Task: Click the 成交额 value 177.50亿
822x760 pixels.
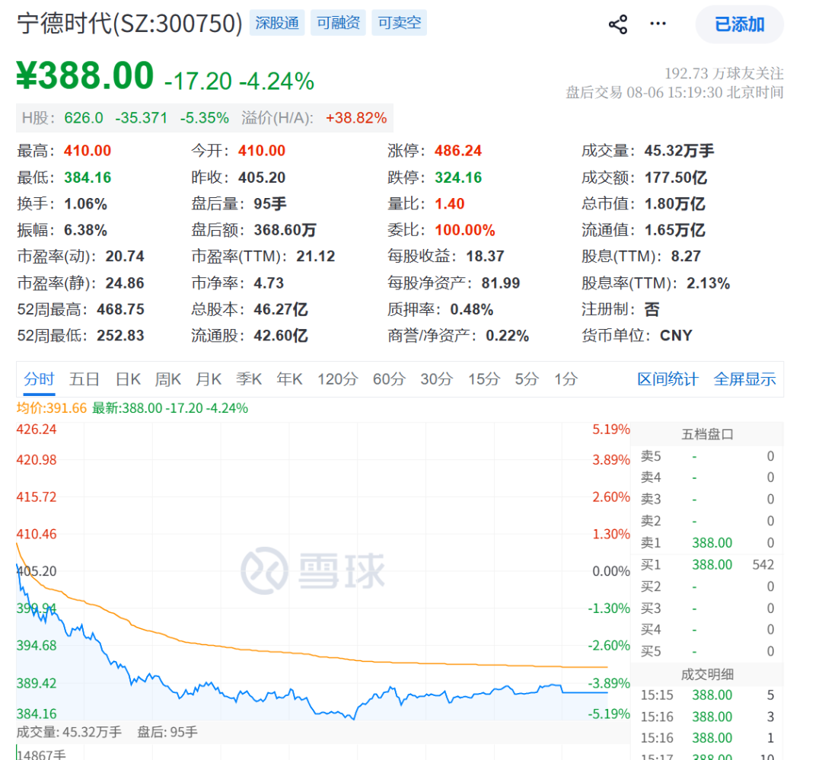Action: (675, 177)
